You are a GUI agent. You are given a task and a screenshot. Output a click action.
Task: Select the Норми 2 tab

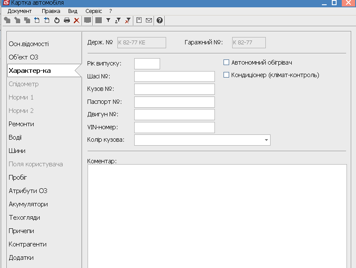click(44, 111)
